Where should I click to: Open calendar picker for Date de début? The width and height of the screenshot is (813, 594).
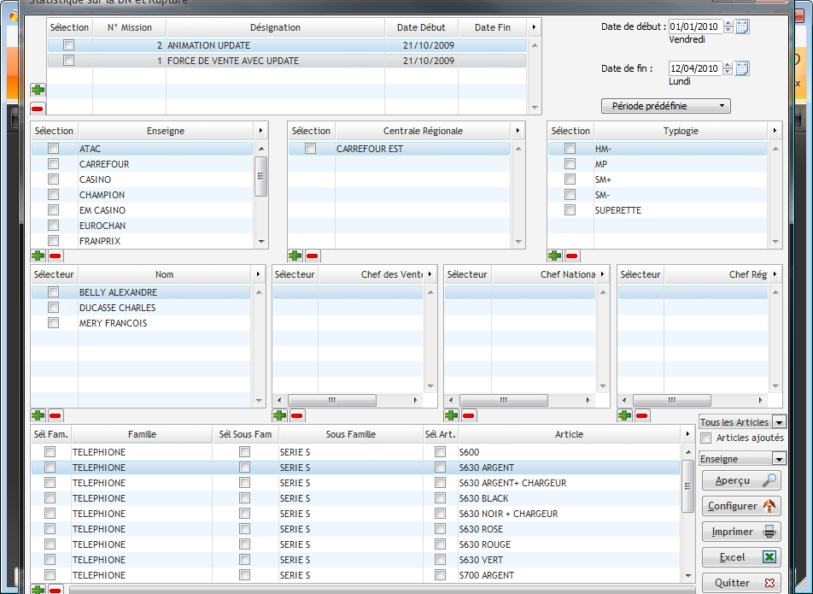742,26
